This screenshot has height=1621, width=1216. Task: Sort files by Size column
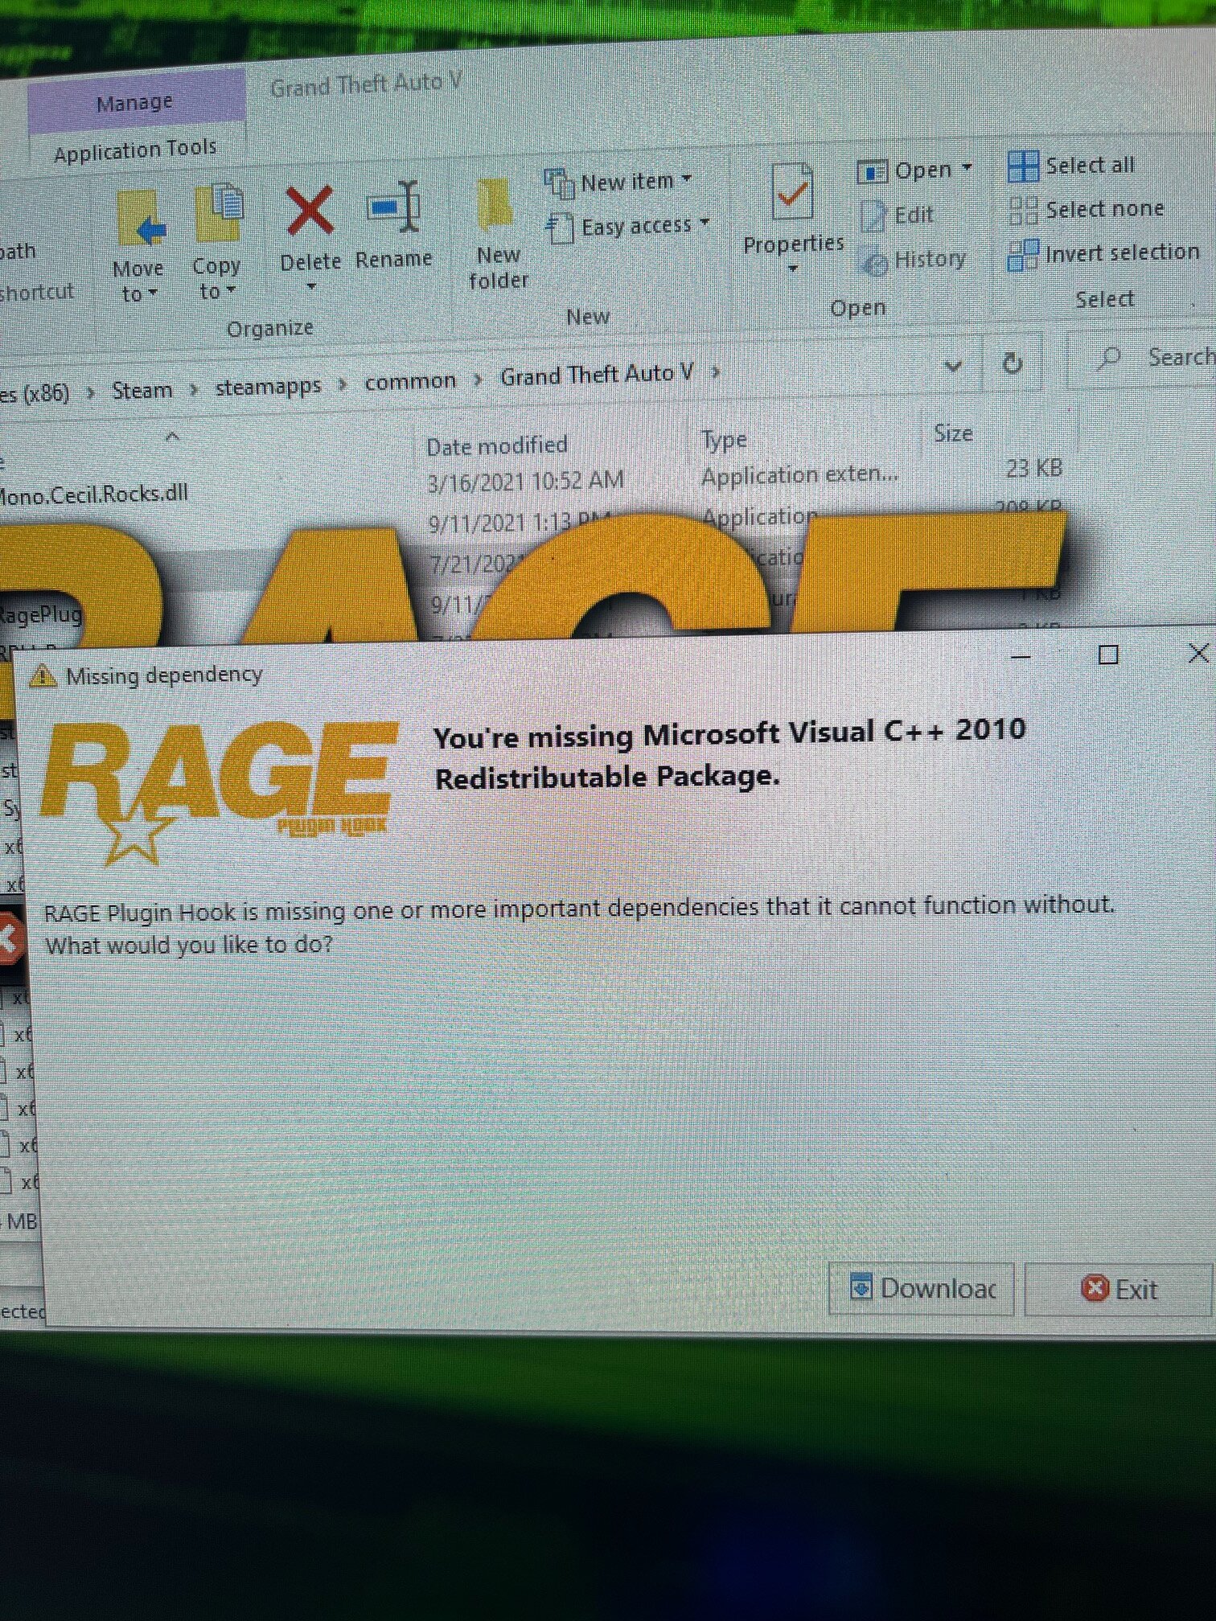tap(953, 433)
